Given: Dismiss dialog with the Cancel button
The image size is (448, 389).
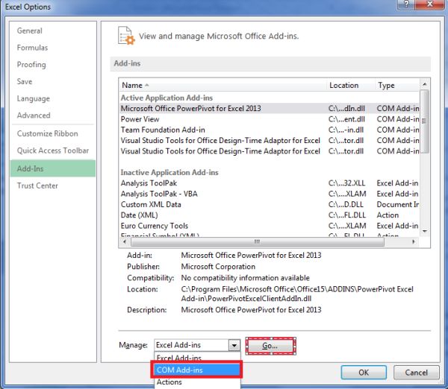Looking at the screenshot, I should [x=416, y=373].
